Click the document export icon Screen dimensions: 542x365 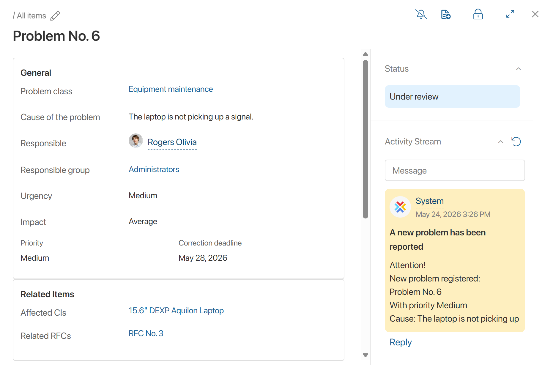(446, 14)
